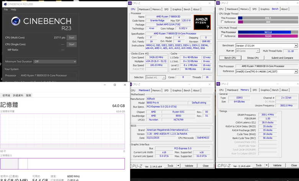Click the CPU-Z title icon of the Mainboard window
Image resolution: width=299 pixels, height=181 pixels.
click(130, 84)
